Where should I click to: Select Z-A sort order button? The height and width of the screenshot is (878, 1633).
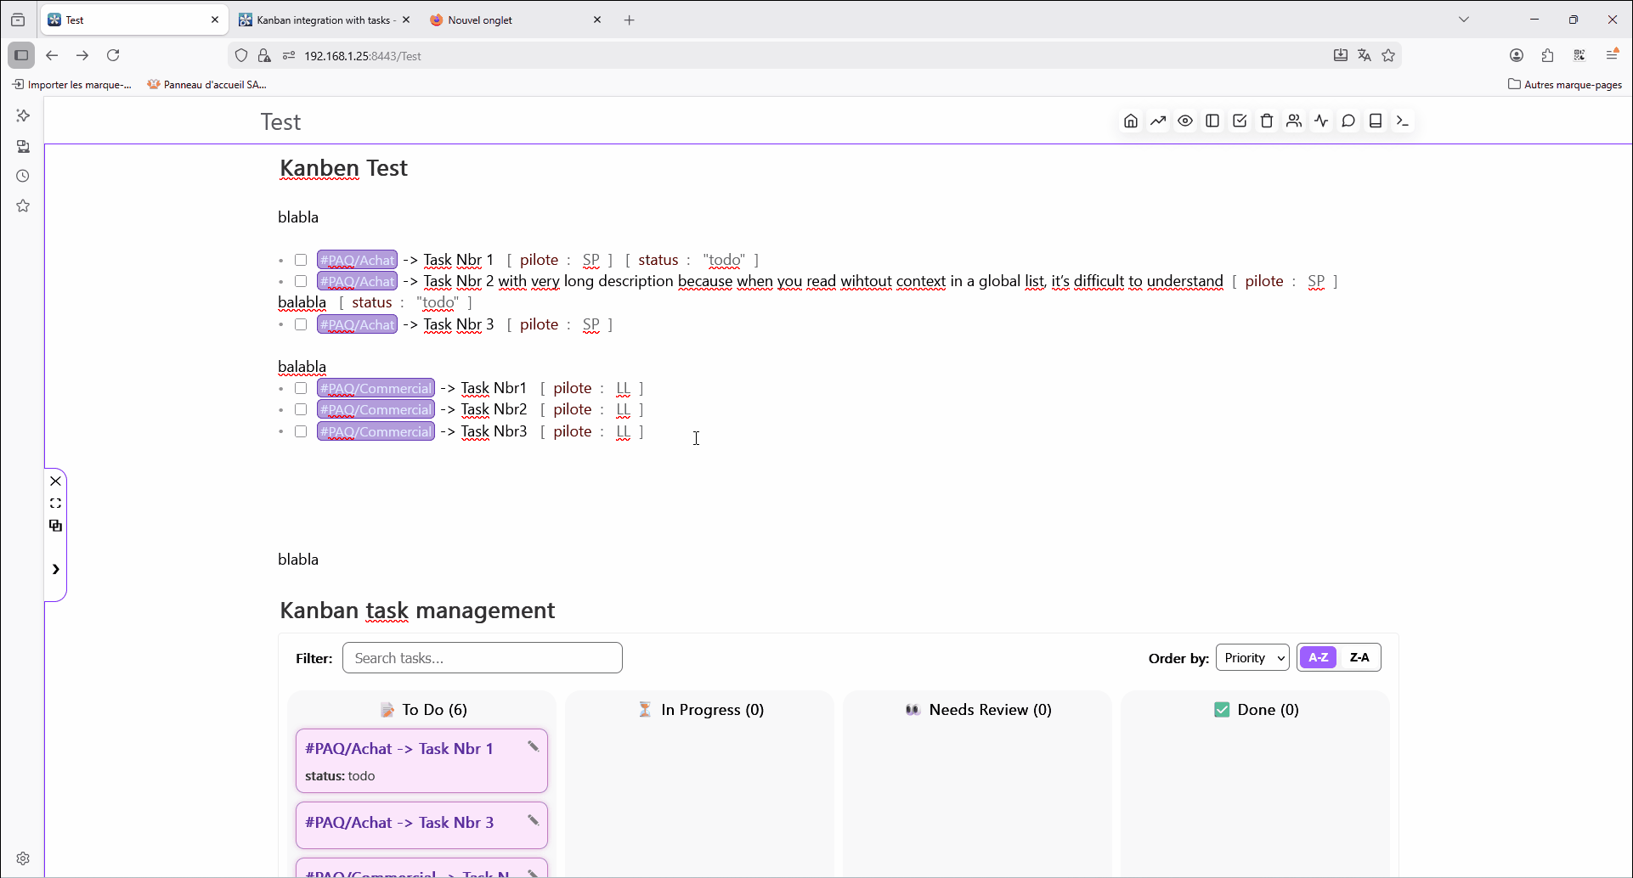[1359, 658]
